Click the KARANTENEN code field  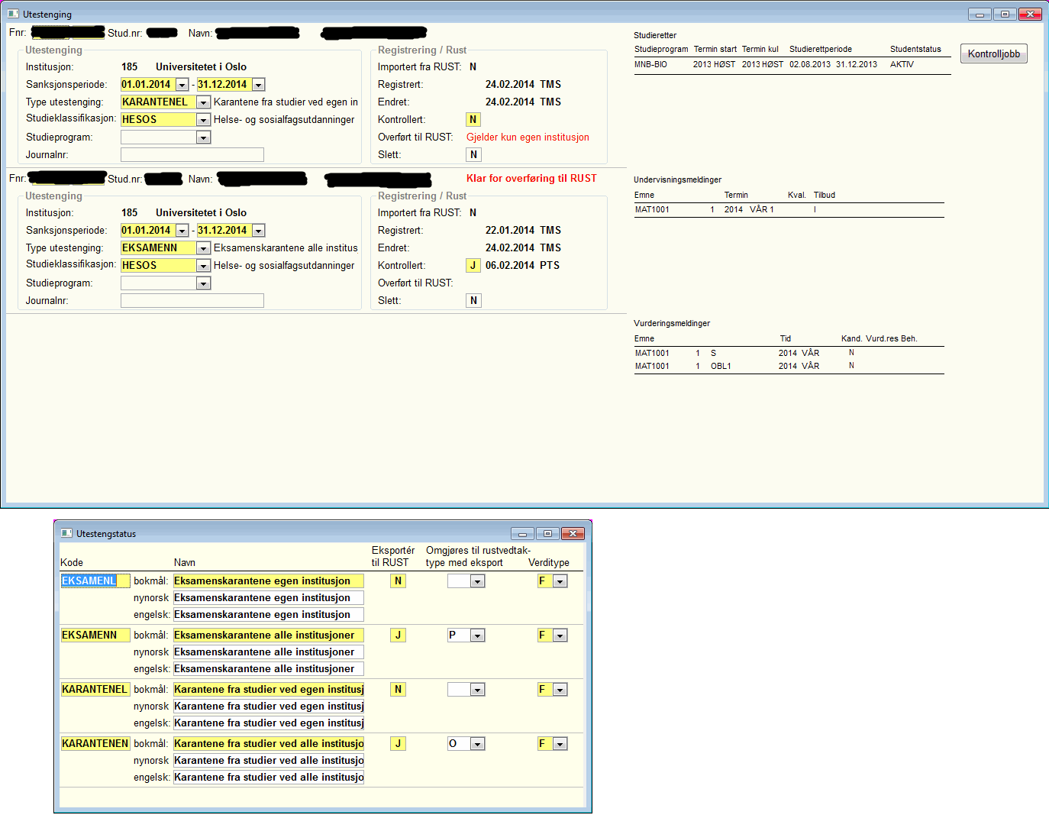(95, 744)
